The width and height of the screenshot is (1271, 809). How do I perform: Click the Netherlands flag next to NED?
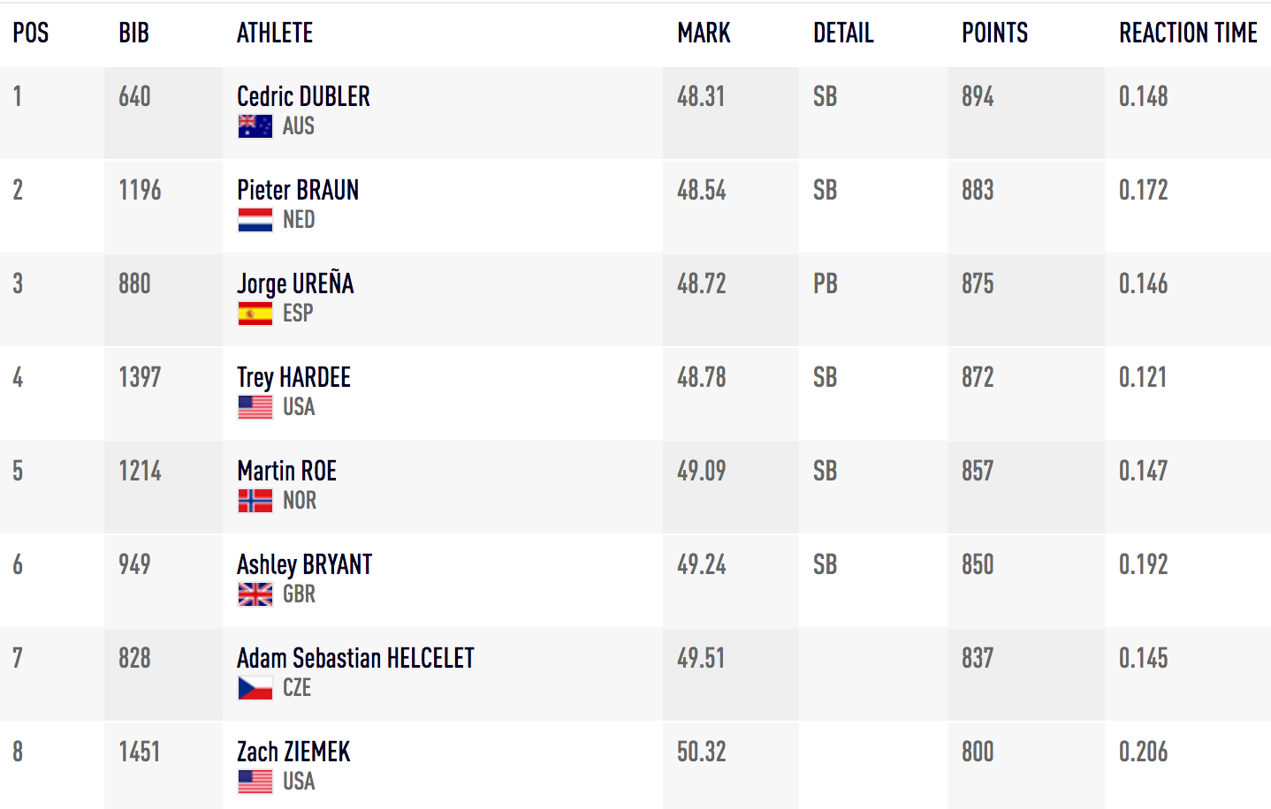(255, 220)
